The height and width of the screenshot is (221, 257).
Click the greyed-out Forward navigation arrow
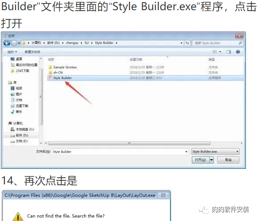click(x=14, y=43)
